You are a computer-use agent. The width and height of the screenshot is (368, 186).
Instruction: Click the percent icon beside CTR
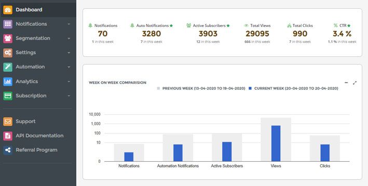click(x=335, y=25)
